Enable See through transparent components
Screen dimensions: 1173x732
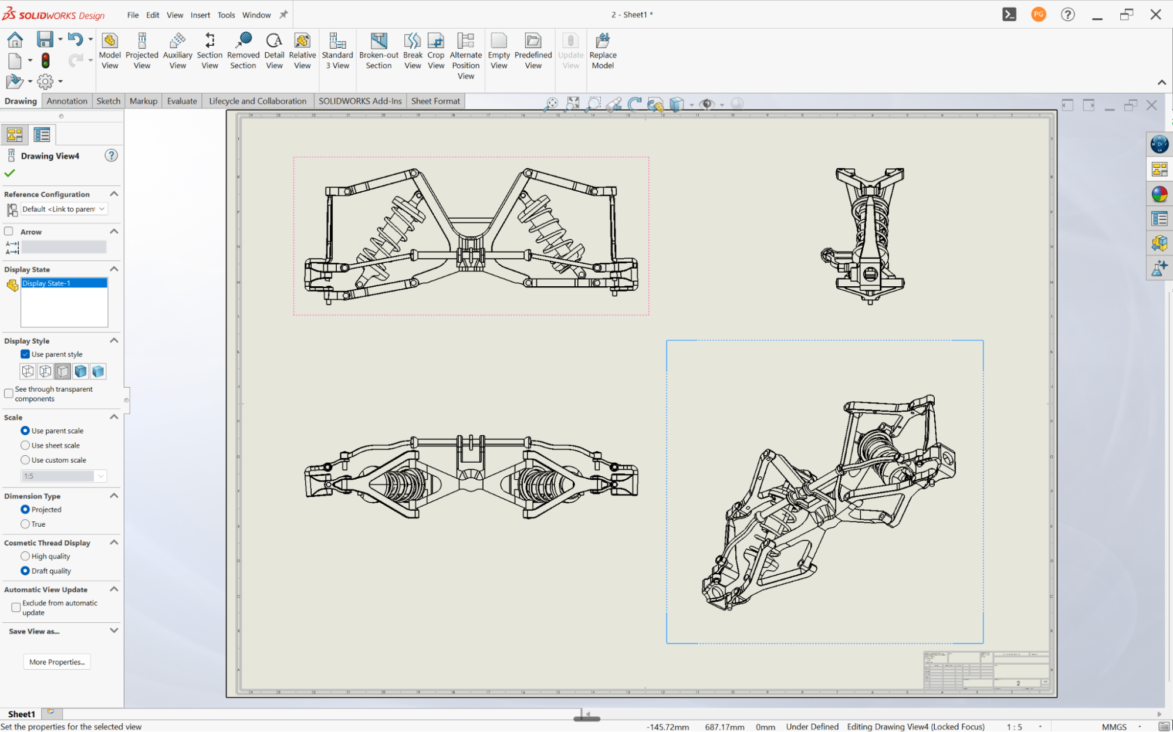point(9,394)
